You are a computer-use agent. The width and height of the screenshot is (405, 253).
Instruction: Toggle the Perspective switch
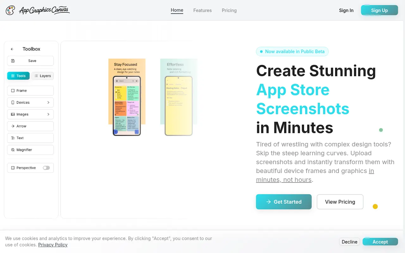tap(46, 168)
